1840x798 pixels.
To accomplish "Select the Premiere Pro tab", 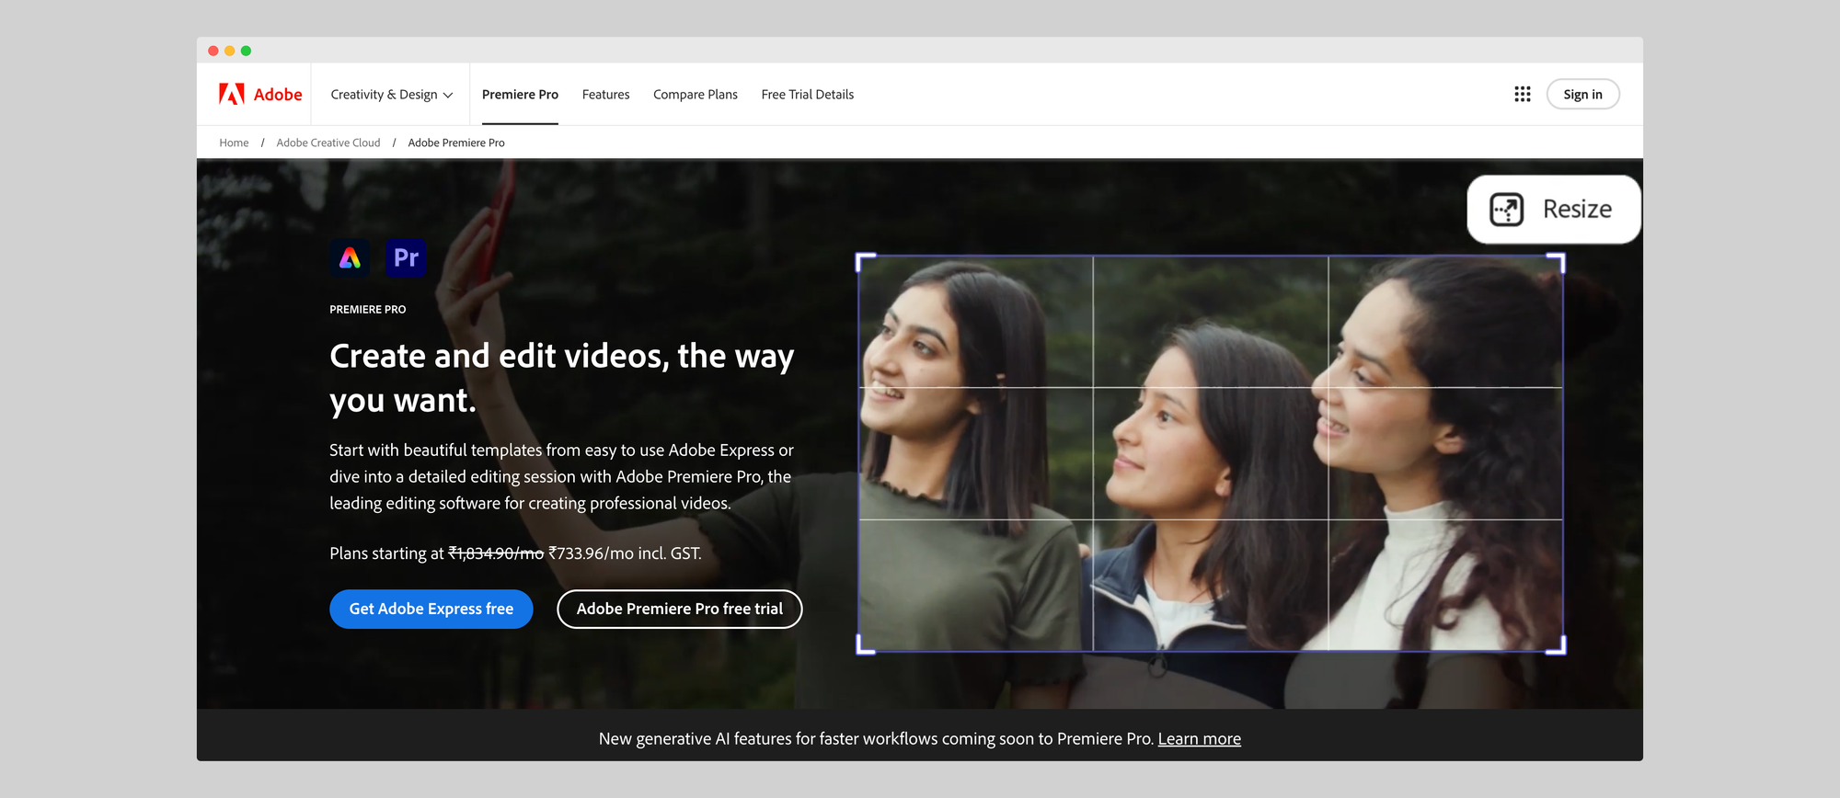I will (520, 95).
